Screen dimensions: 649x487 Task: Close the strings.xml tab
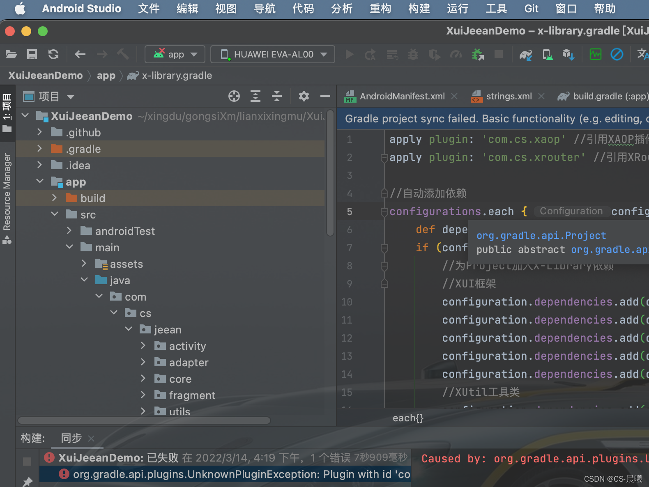541,96
